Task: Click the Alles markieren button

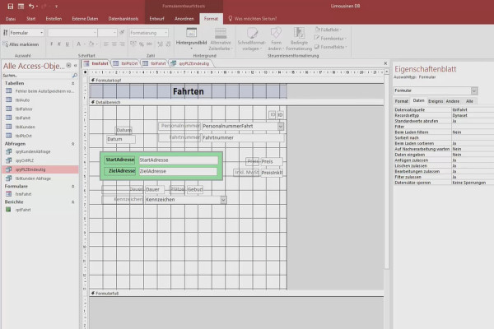Action: coord(21,44)
